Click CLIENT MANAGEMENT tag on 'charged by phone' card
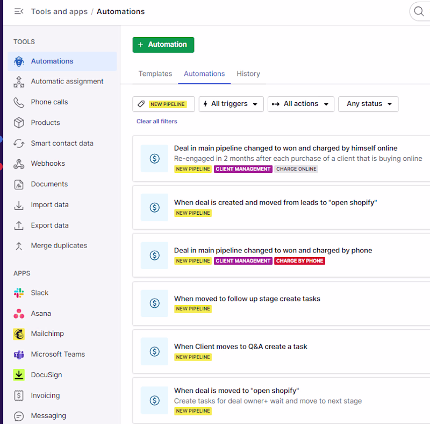This screenshot has height=424, width=430. (243, 261)
